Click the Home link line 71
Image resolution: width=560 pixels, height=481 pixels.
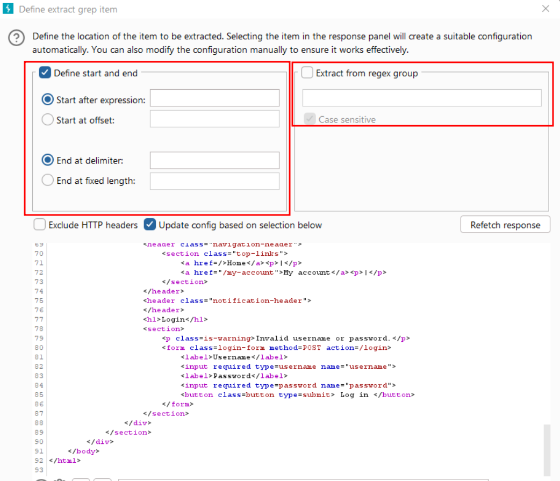[241, 263]
